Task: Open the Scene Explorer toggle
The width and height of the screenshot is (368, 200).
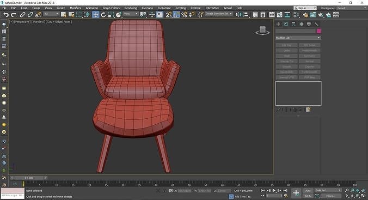Action: pos(255,15)
